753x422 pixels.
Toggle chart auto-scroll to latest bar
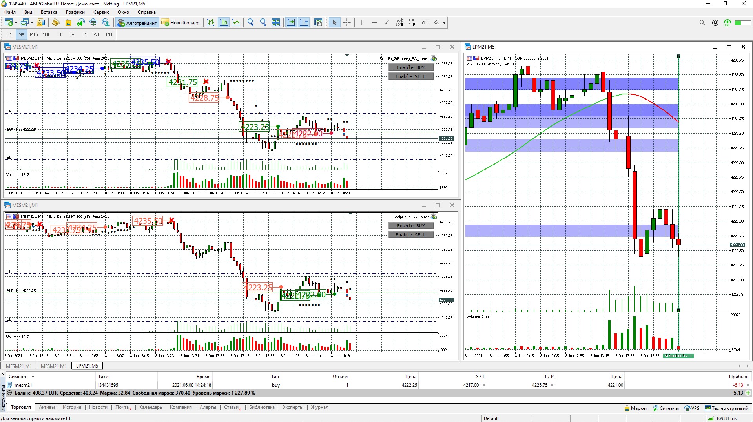click(291, 23)
